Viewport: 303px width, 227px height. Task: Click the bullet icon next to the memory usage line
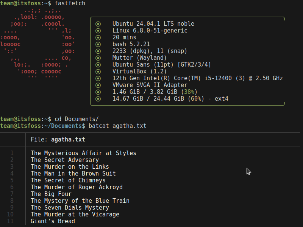point(98,92)
